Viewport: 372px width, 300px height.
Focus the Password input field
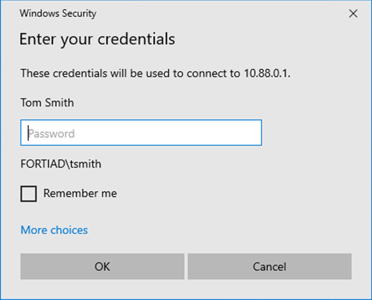pos(141,133)
